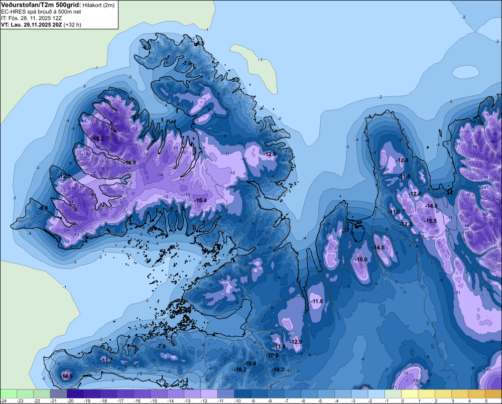Click the dark purple legend swatch right of -20

(75, 393)
